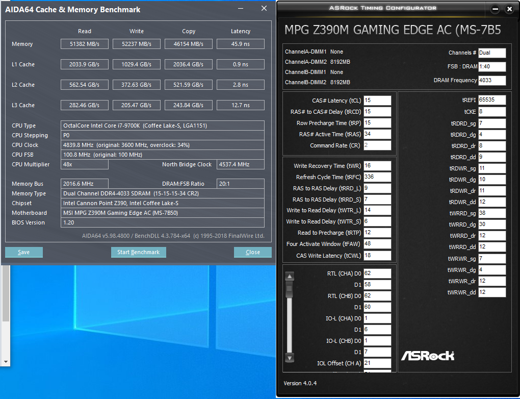Start the AIDA64 benchmark
Image resolution: width=520 pixels, height=399 pixels.
coord(139,252)
